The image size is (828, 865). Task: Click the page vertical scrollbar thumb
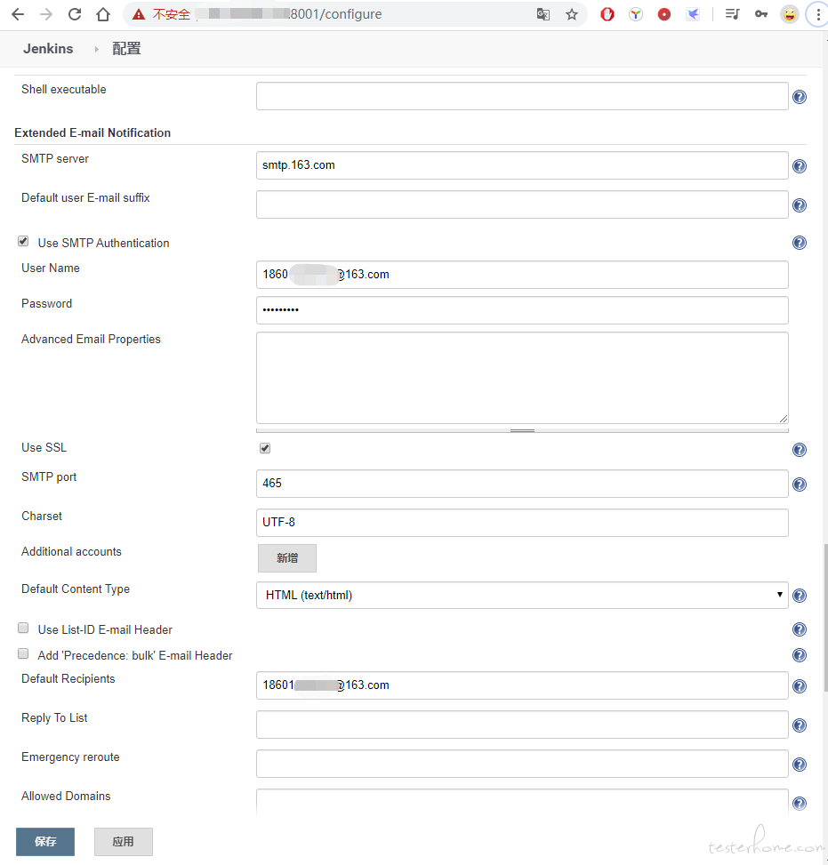(x=825, y=618)
